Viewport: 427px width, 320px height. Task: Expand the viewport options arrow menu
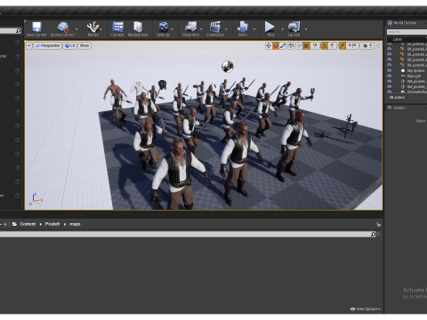pos(29,45)
